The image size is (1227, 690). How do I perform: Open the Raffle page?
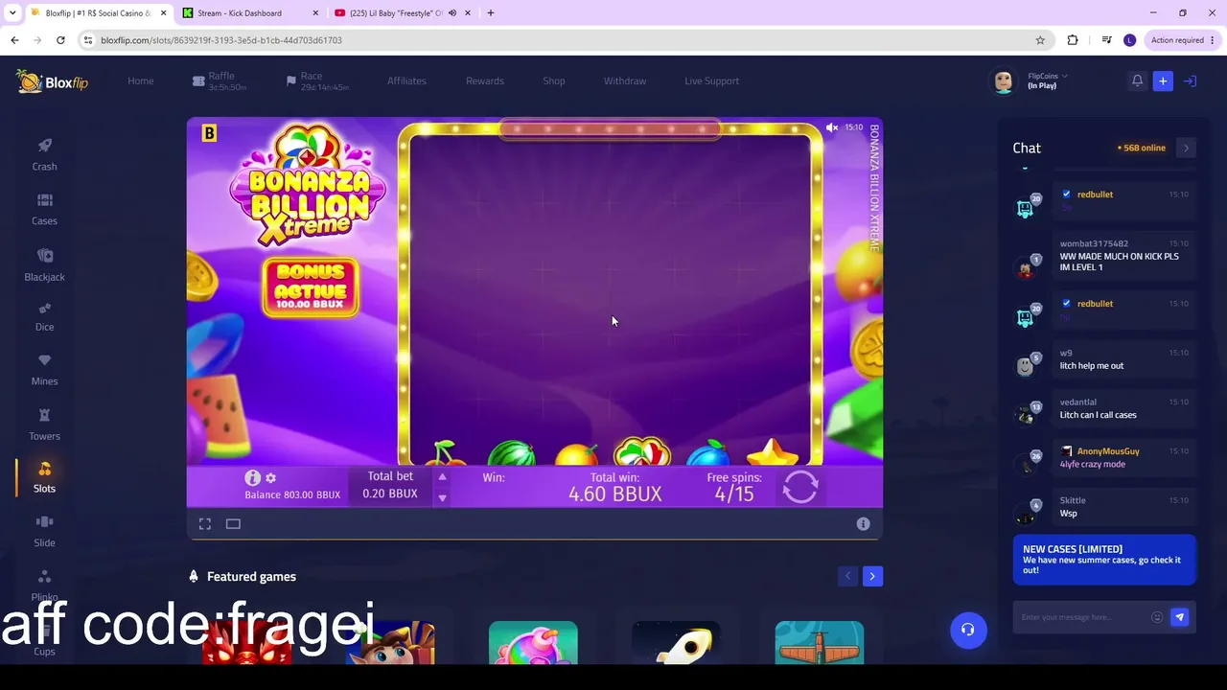220,81
